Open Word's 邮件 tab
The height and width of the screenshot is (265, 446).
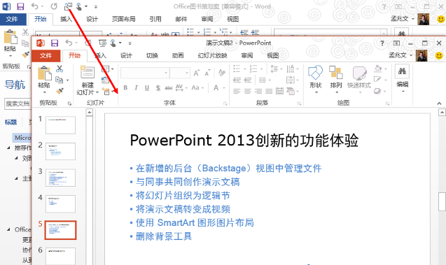[181, 19]
